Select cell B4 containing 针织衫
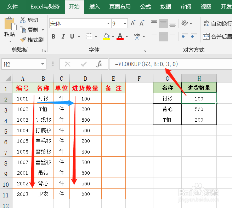 (43, 120)
